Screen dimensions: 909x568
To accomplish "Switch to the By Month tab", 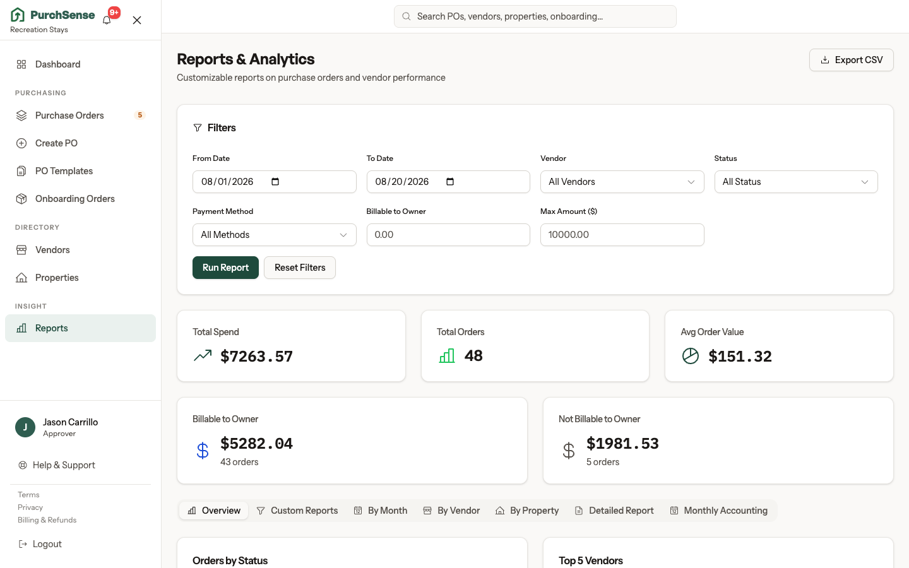I will [x=381, y=511].
